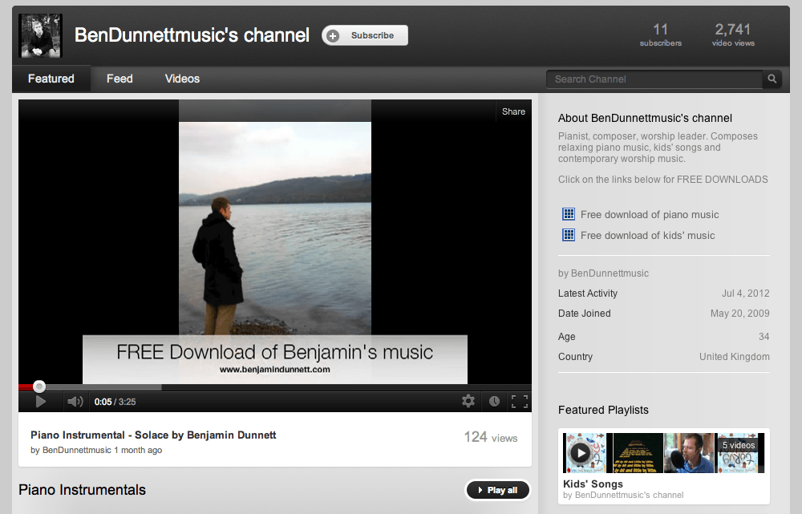Click the Share button on the video
Viewport: 802px width, 514px height.
pyautogui.click(x=513, y=111)
